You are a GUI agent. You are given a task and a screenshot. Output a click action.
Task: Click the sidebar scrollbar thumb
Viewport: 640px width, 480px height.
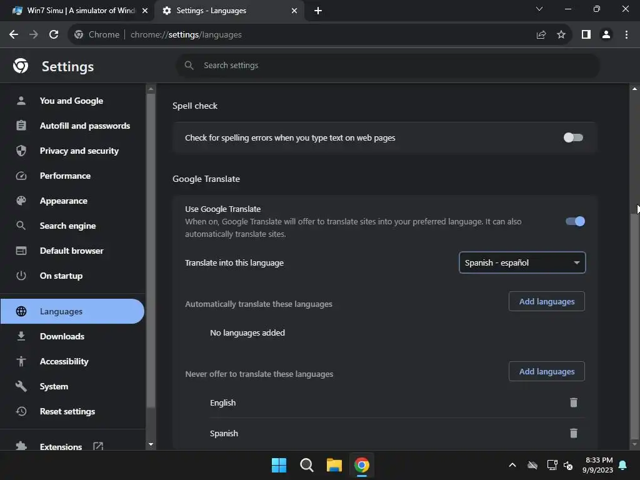(151, 250)
